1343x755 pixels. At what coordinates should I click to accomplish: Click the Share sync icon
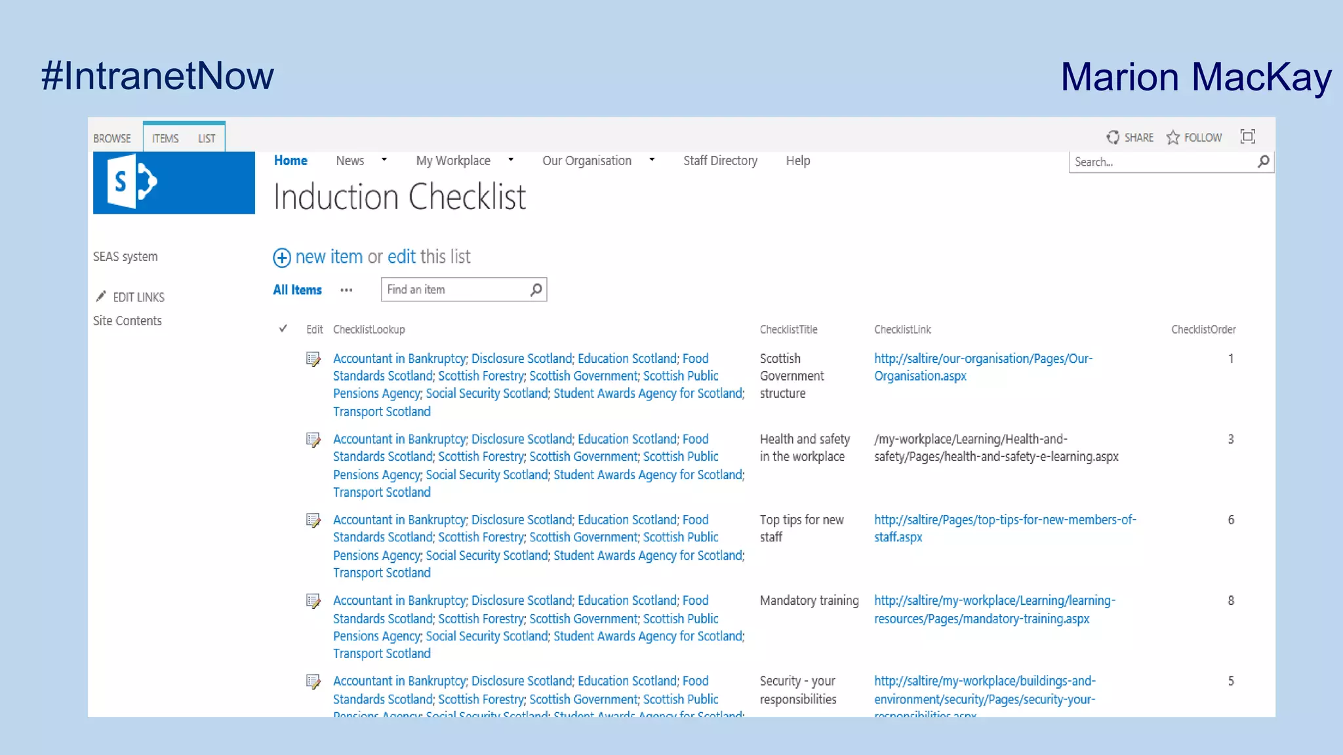click(x=1113, y=137)
